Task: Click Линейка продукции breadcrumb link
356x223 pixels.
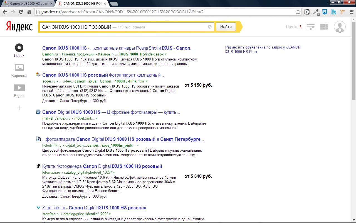Action: [78, 54]
